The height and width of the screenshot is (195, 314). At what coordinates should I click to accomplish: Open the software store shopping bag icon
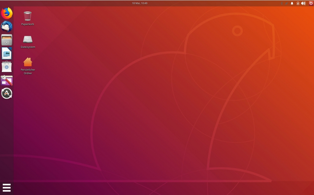click(7, 67)
